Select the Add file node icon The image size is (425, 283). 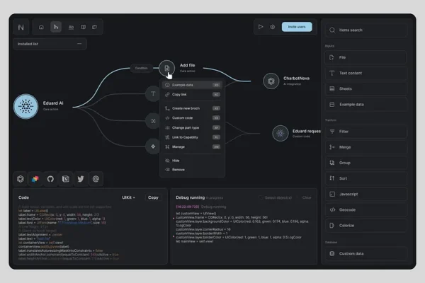[166, 68]
